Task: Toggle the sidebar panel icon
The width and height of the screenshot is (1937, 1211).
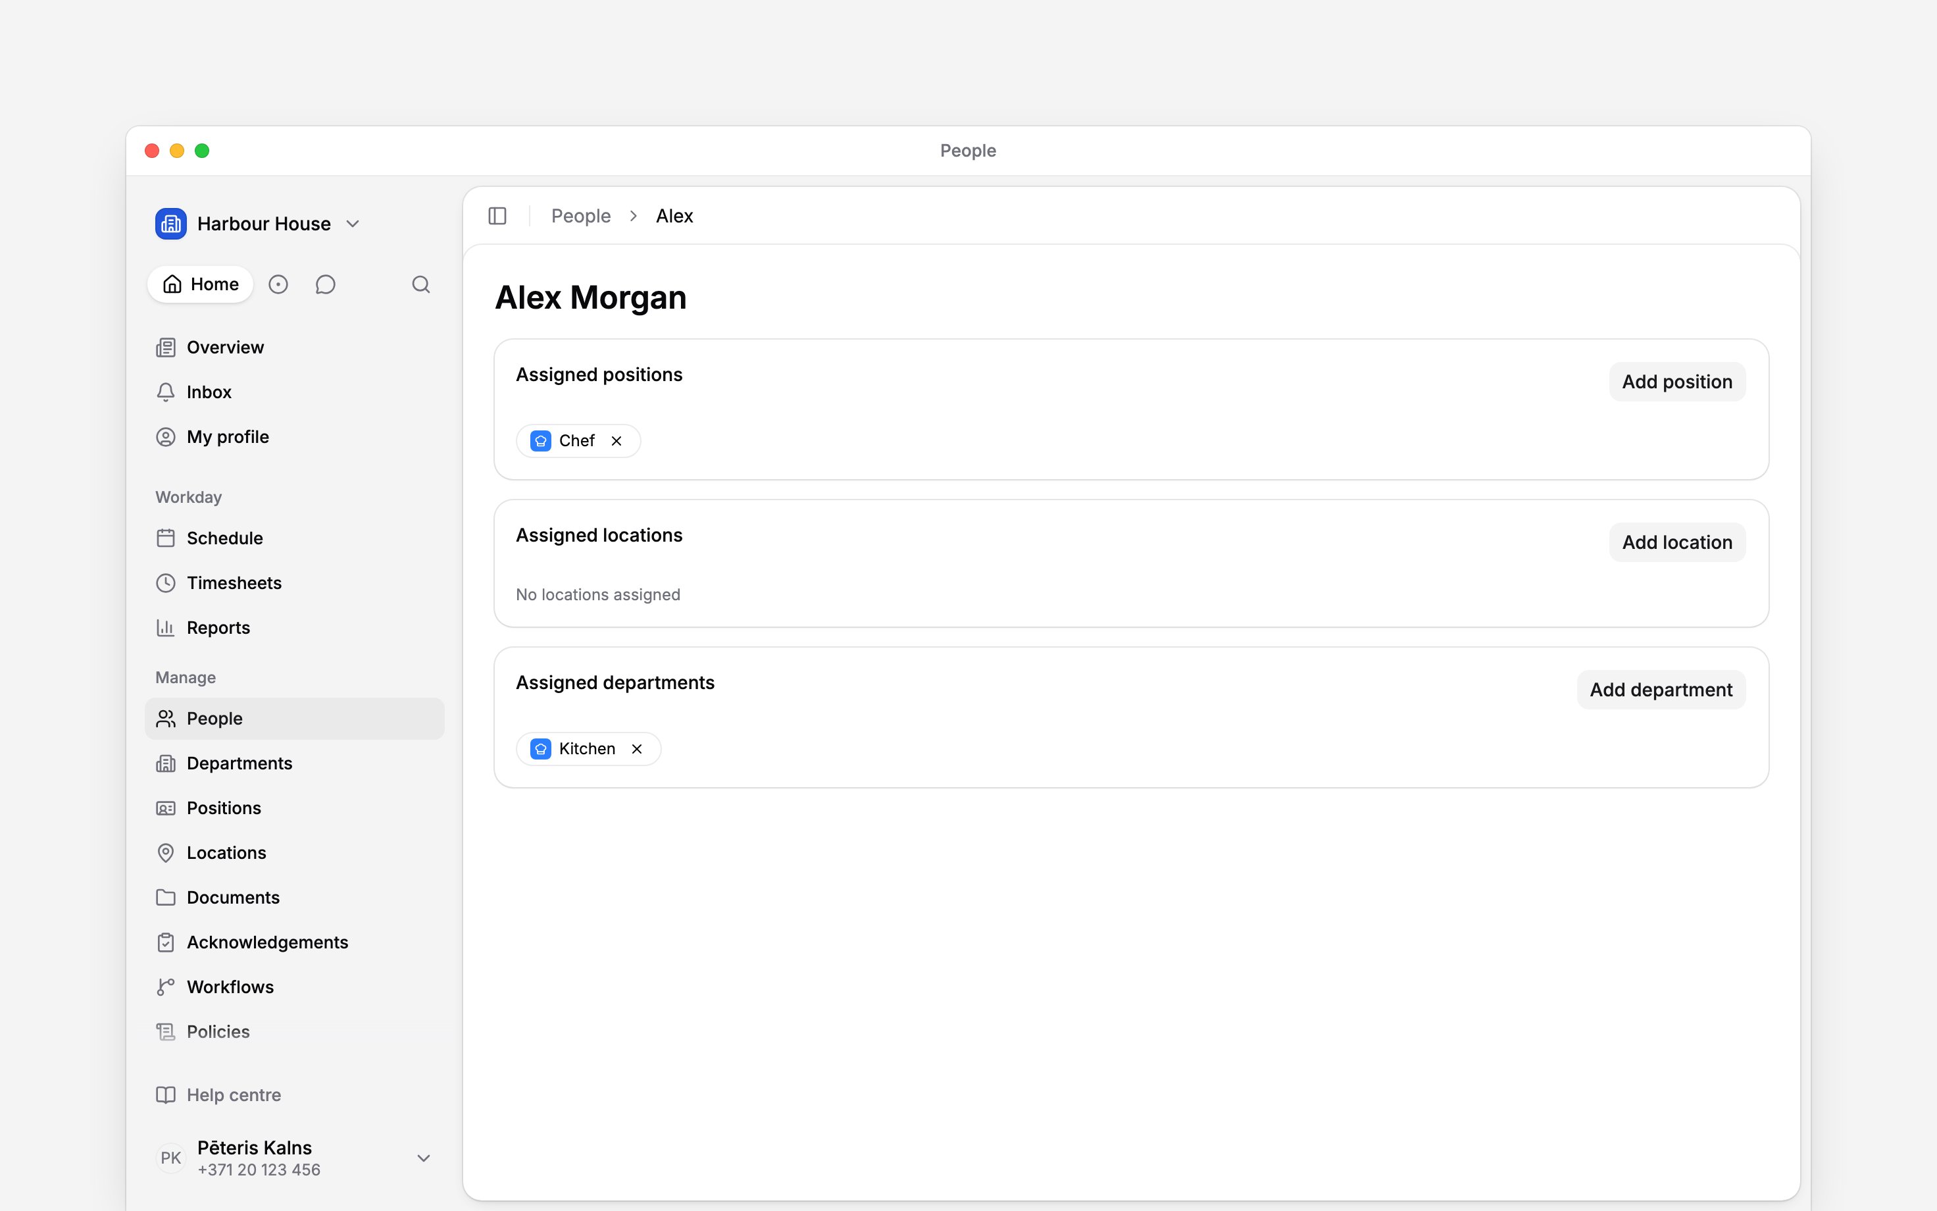Action: [x=497, y=217]
